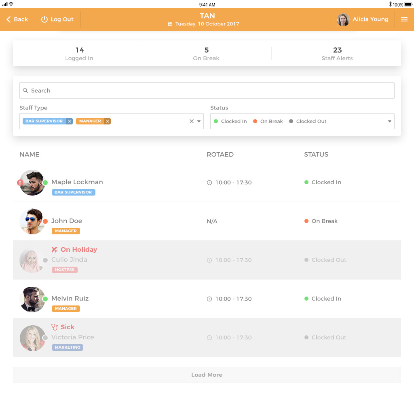Click the clock icon beside Melvin Ruiz's rota time
This screenshot has height=400, width=414.
coord(209,299)
